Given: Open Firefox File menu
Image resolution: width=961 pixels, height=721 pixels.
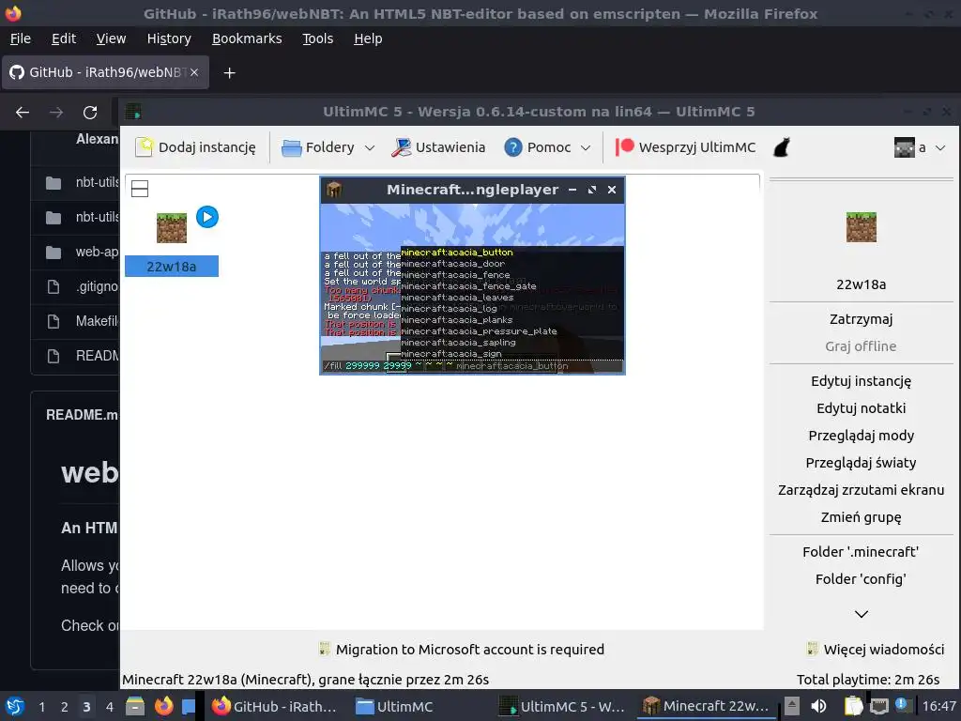Looking at the screenshot, I should point(21,38).
